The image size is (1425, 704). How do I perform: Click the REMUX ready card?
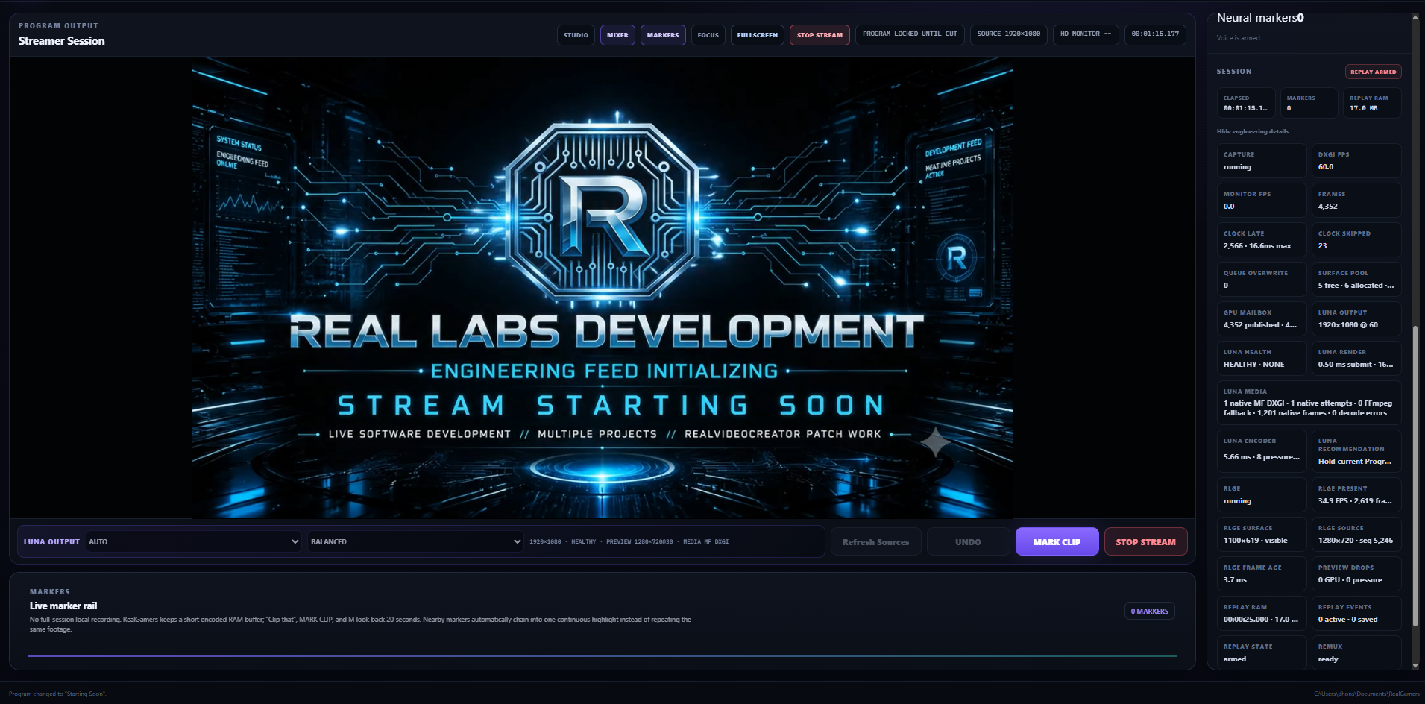1356,653
